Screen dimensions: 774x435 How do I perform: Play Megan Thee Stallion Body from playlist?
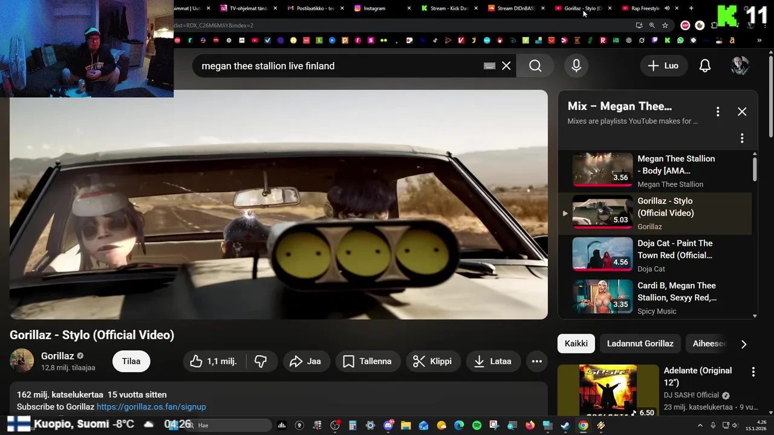pos(655,171)
